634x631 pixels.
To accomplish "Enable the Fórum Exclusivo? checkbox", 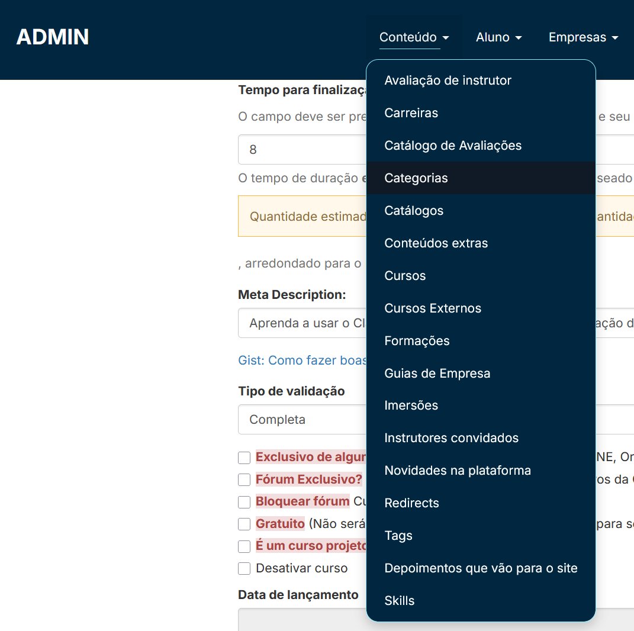I will [x=244, y=480].
